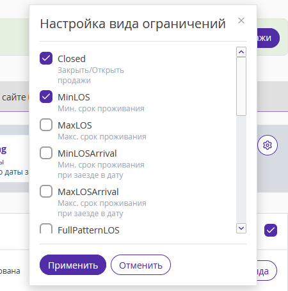Uncheck the Closed restriction checkbox
This screenshot has width=288, height=291.
pyautogui.click(x=46, y=58)
